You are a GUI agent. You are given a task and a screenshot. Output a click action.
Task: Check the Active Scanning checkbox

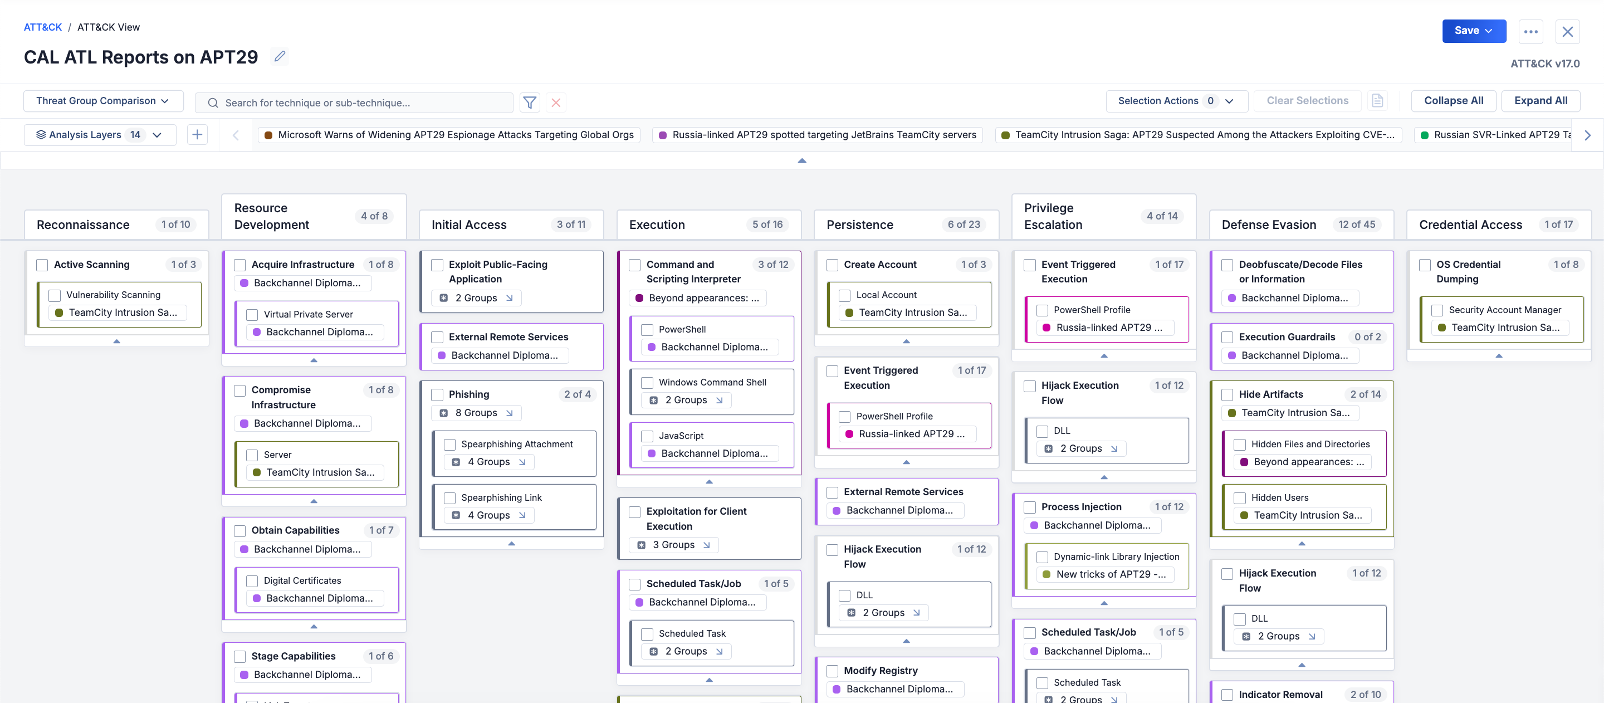(42, 265)
